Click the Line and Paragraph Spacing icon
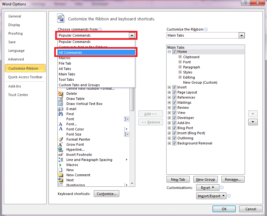The width and height of the screenshot is (267, 216). point(61,160)
